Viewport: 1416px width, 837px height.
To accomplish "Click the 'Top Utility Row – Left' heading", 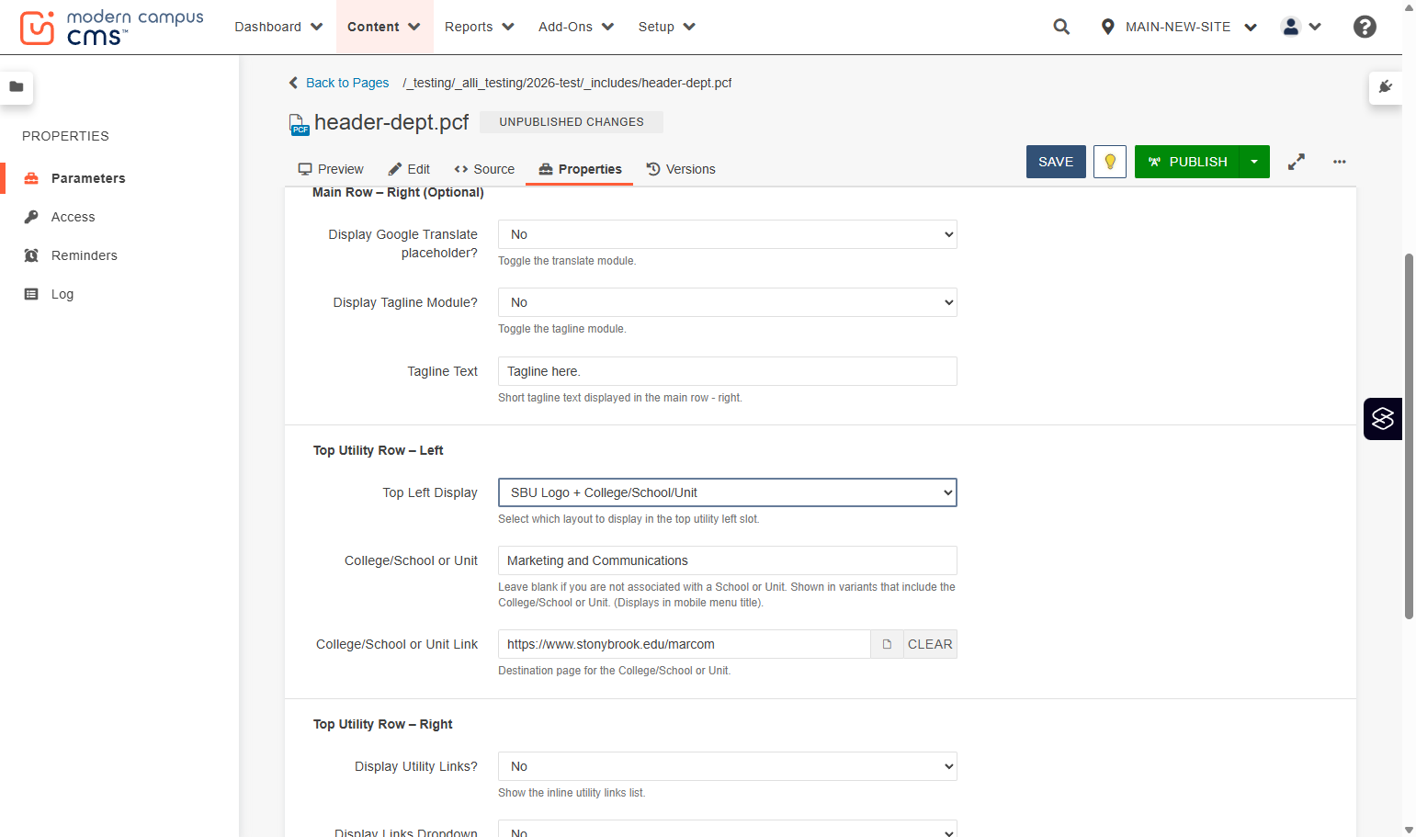I will (378, 450).
